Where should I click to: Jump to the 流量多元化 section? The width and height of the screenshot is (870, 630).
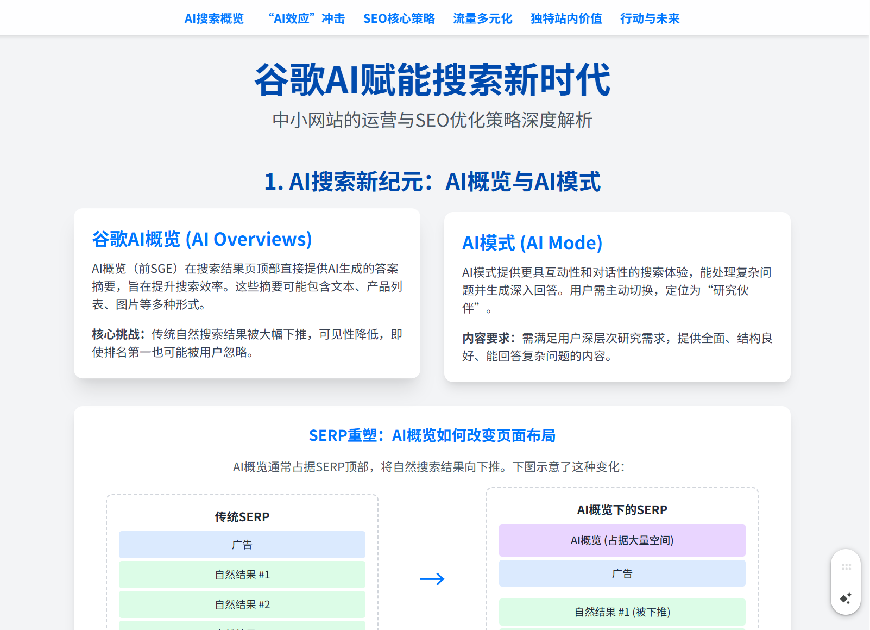[x=483, y=18]
